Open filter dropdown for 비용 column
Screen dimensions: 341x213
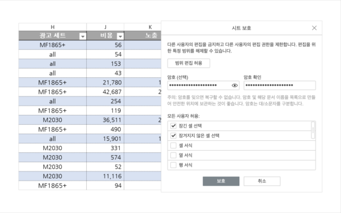point(120,36)
